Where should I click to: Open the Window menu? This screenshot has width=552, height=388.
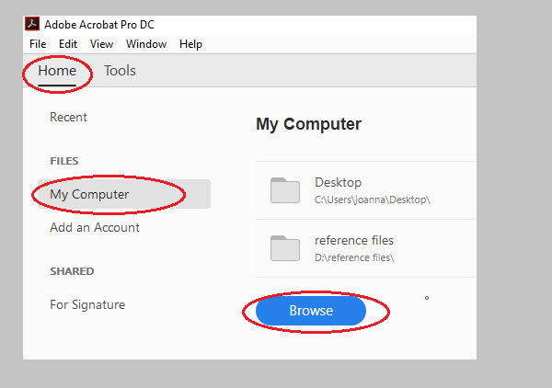coord(146,44)
